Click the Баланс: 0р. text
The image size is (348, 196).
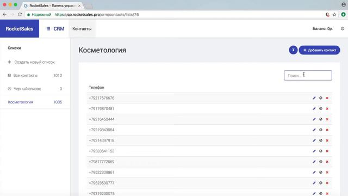[322, 29]
